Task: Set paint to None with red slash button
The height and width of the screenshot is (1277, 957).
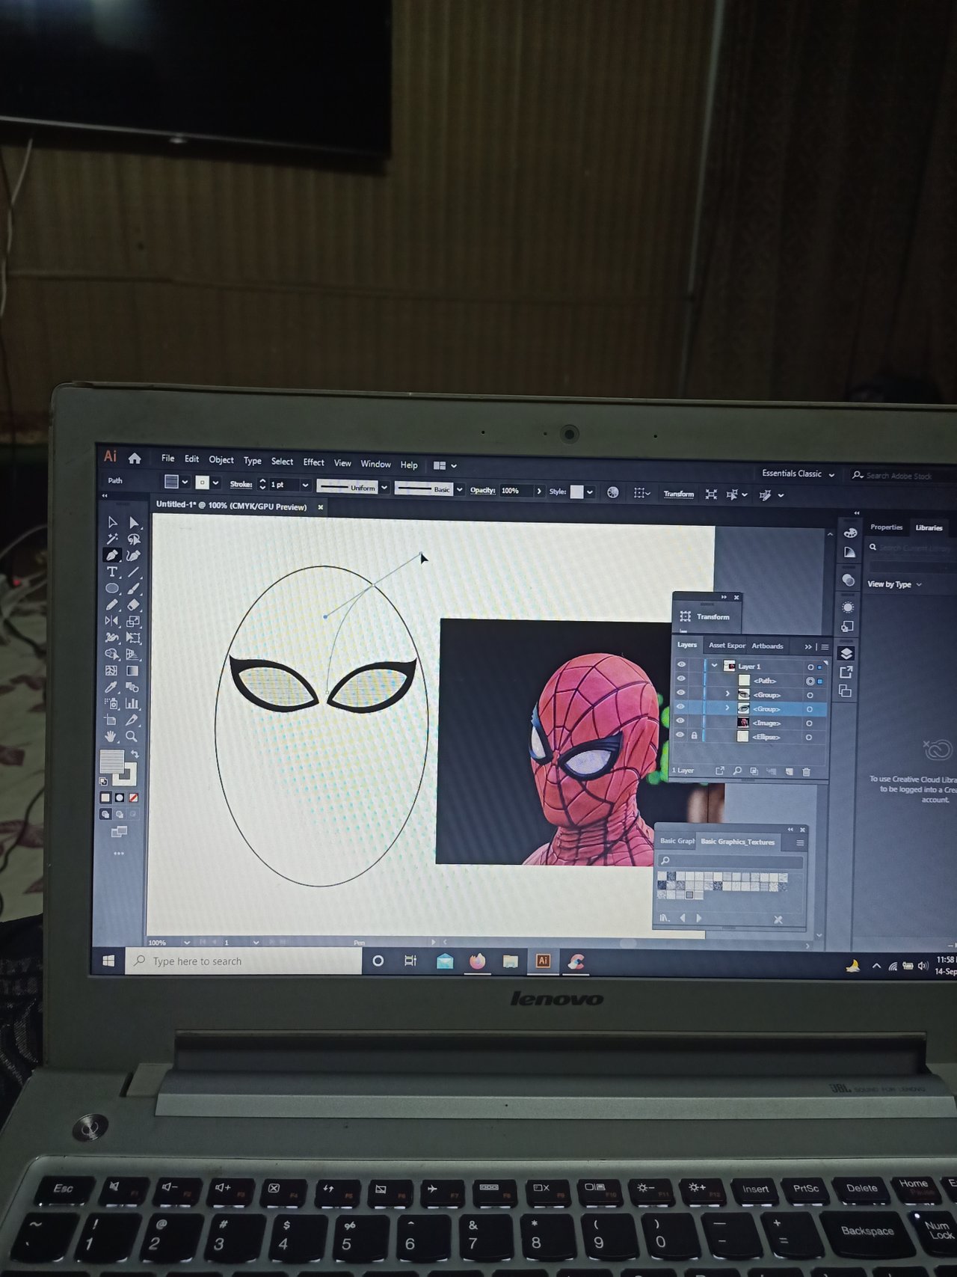Action: (133, 798)
